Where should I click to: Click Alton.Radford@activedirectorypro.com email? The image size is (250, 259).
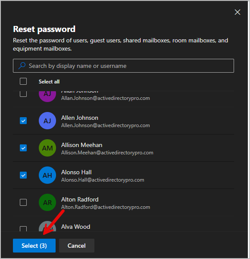[x=106, y=207]
